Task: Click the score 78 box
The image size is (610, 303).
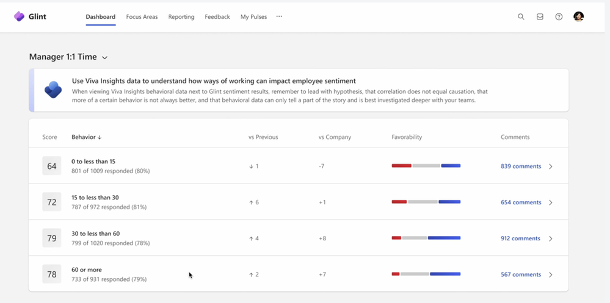Action: [52, 274]
